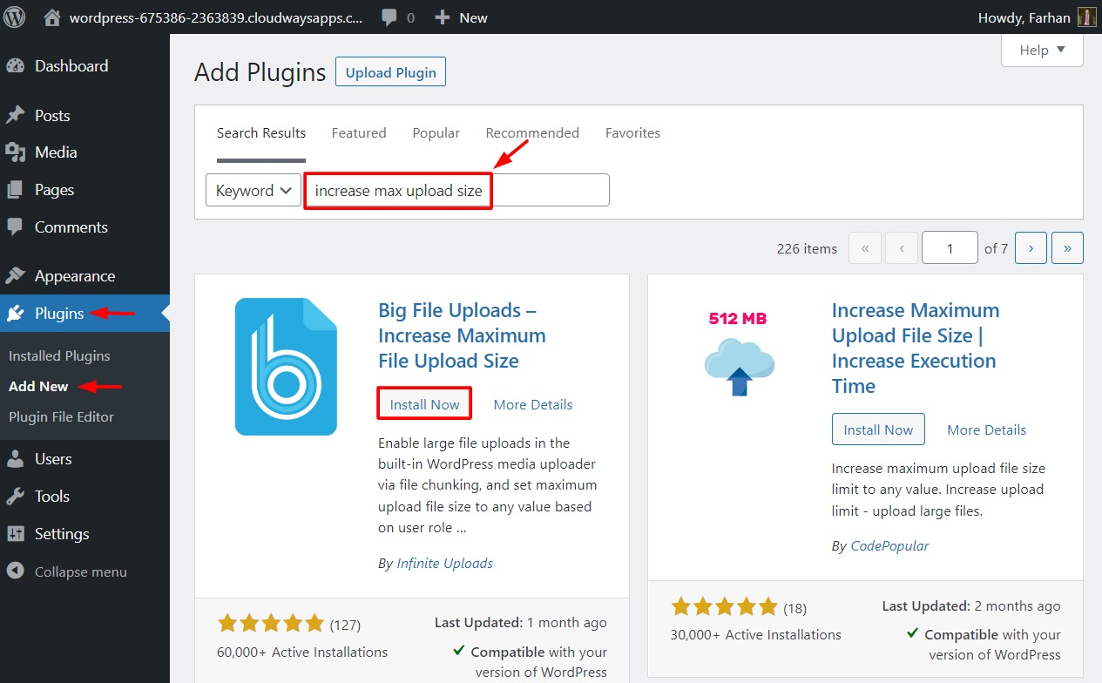Viewport: 1102px width, 683px height.
Task: Click the Upload Plugin button
Action: point(390,72)
